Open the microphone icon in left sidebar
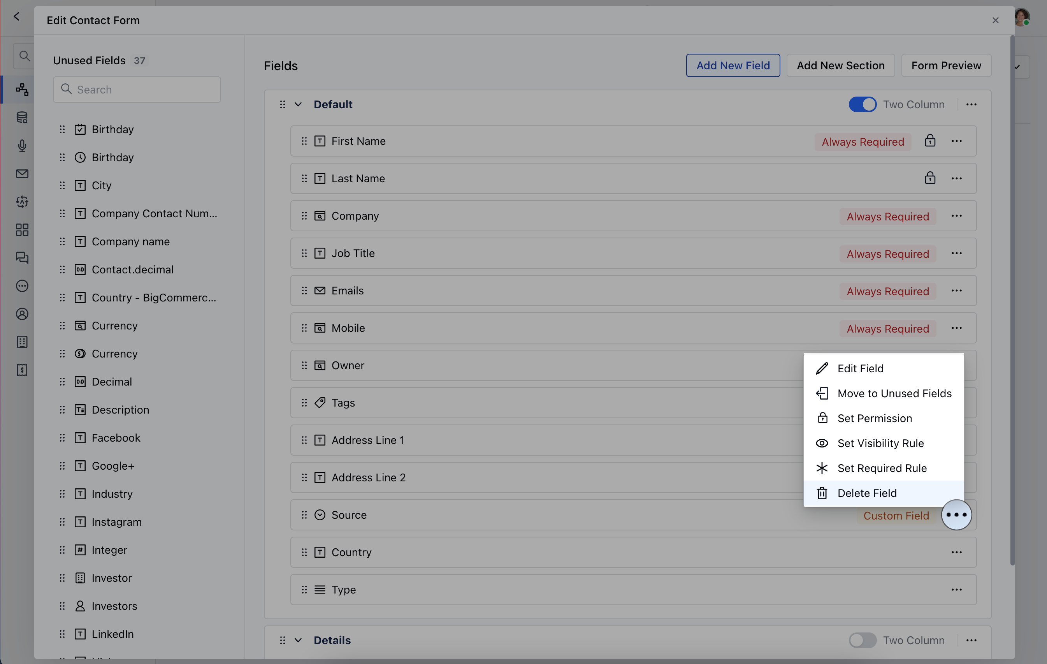This screenshot has height=664, width=1047. click(22, 145)
